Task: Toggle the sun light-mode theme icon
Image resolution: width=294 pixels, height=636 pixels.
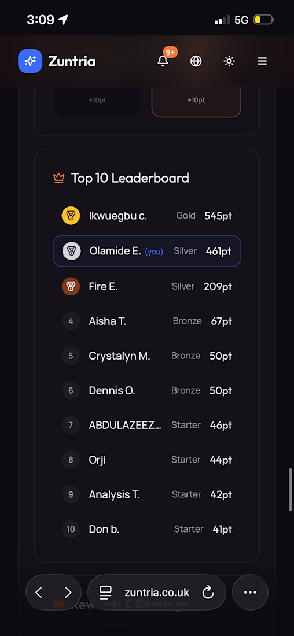Action: click(229, 61)
